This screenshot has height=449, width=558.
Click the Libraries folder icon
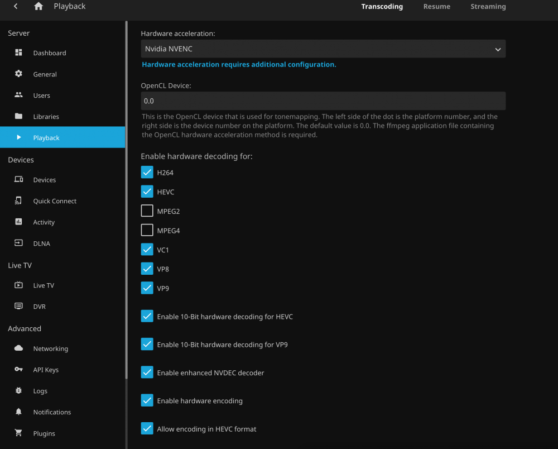coord(18,116)
